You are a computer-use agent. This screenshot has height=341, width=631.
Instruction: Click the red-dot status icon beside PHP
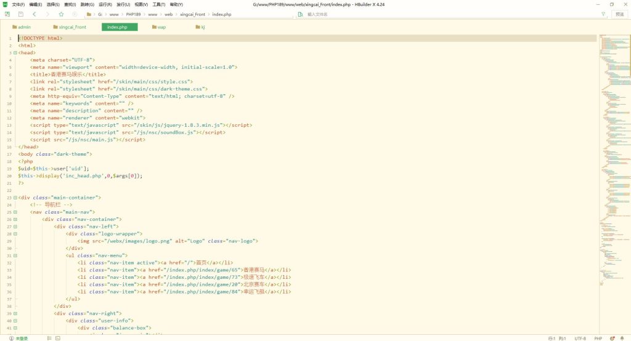click(x=612, y=338)
